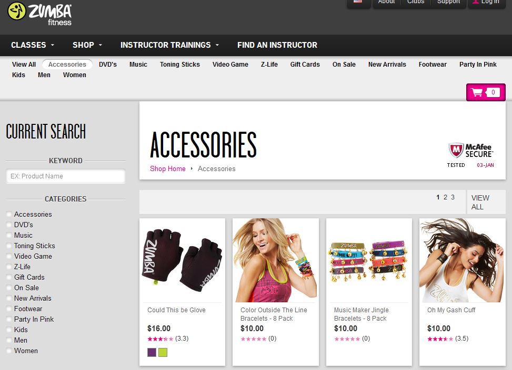
Task: Open the Kids tab below View All
Action: 18,75
